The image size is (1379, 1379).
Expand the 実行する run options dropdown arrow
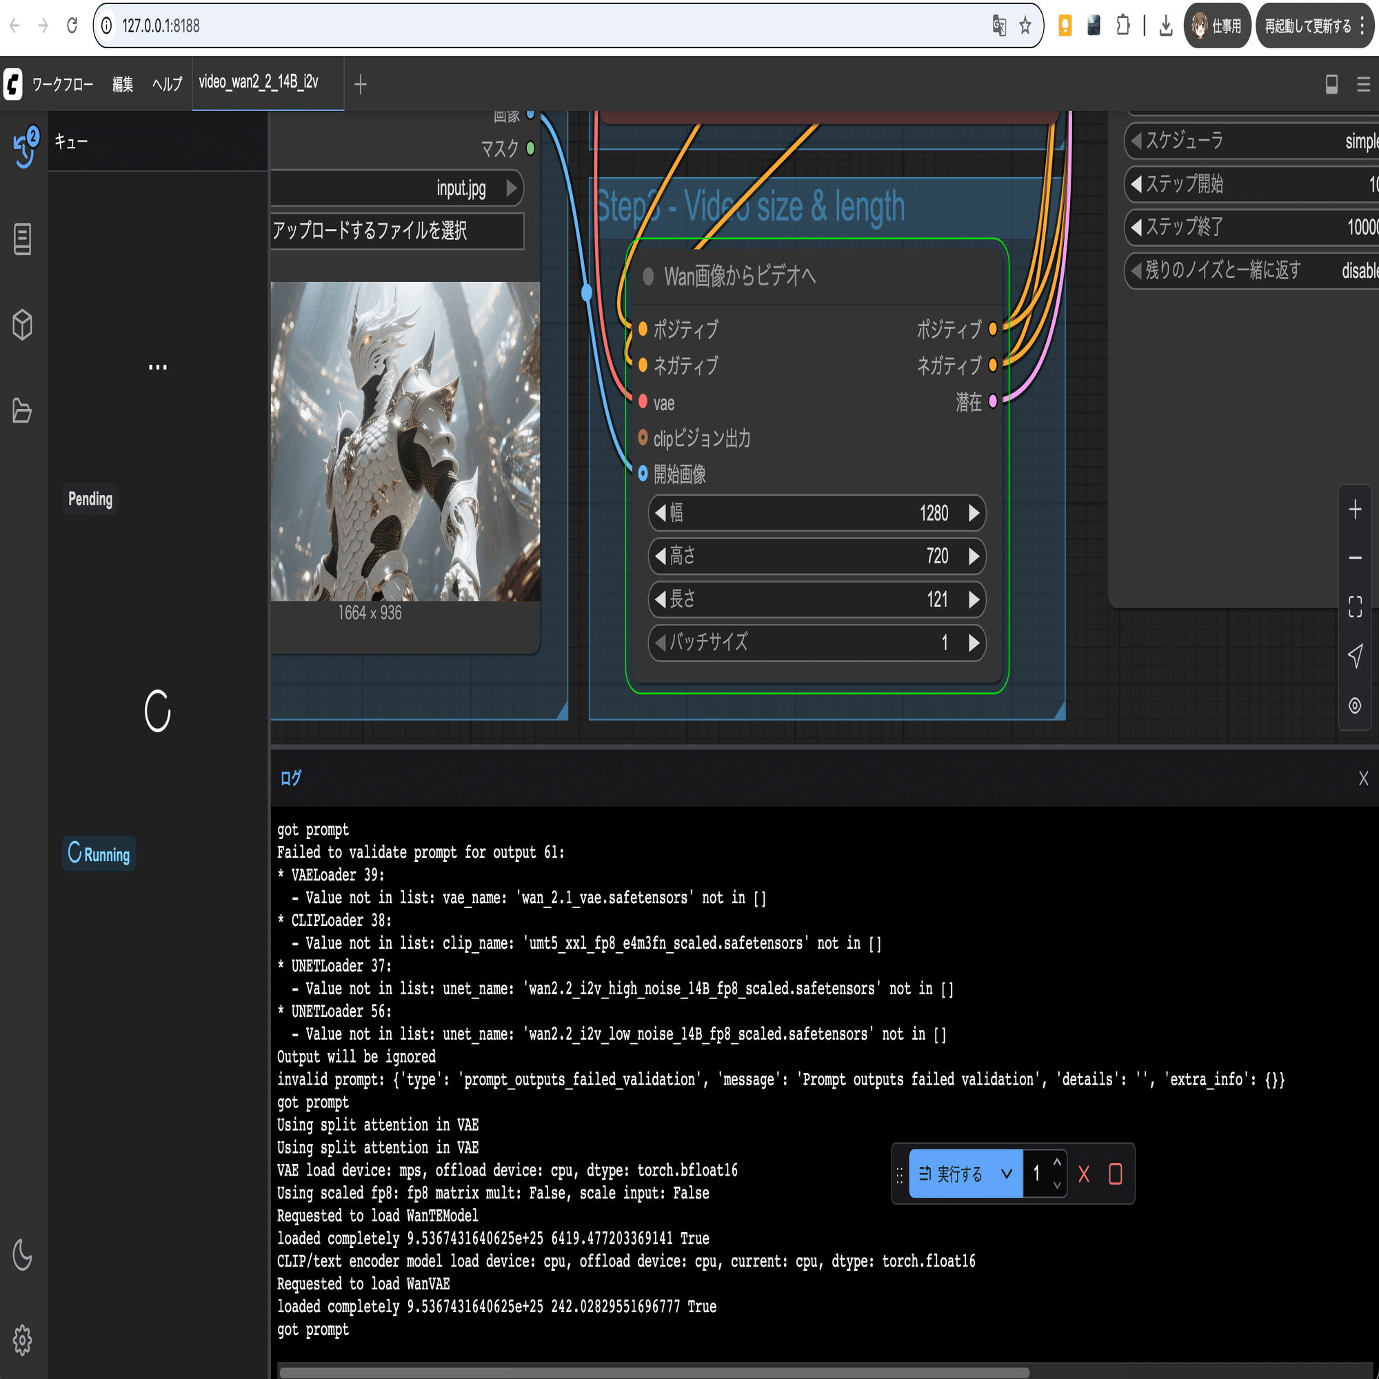tap(1007, 1174)
